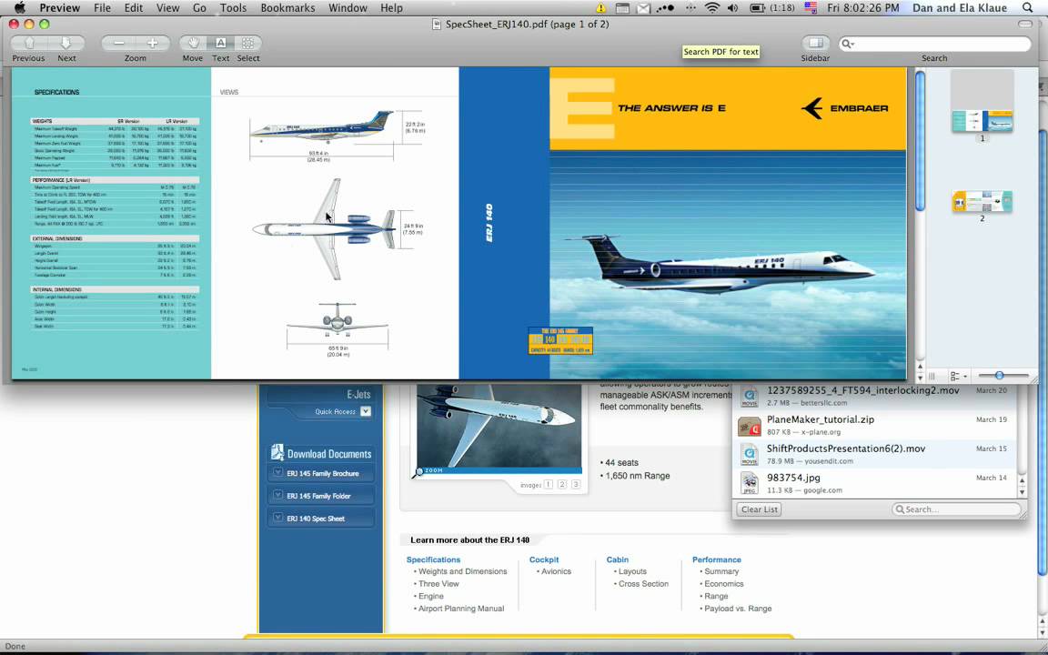Viewport: 1048px width, 655px height.
Task: Open the Summary link under Performance
Action: click(x=721, y=571)
